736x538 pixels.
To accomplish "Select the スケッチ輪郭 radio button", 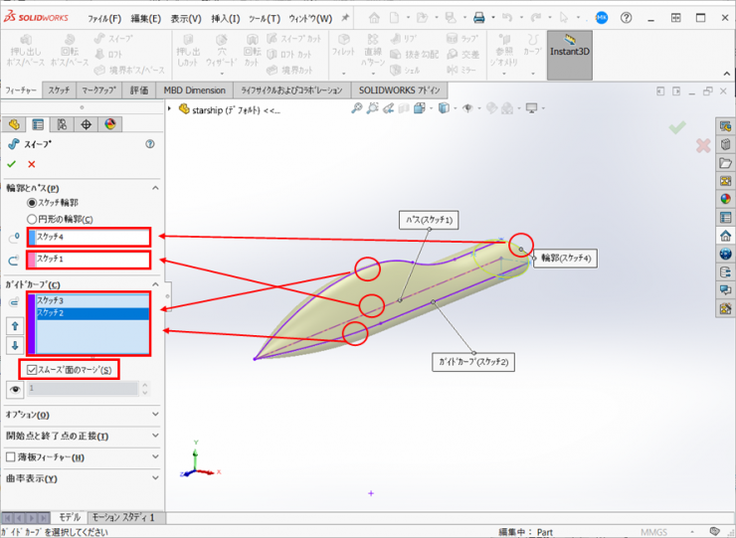I will pos(32,203).
